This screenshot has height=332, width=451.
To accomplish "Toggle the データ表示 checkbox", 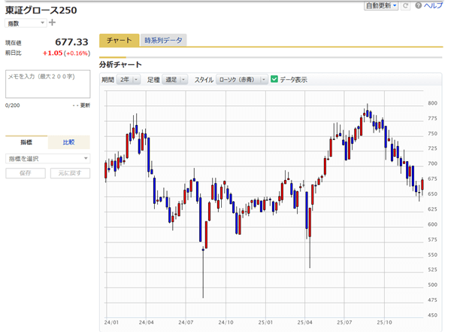I will pyautogui.click(x=274, y=79).
